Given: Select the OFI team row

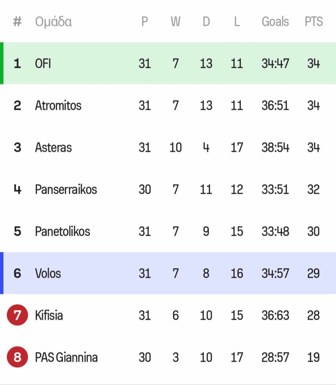Looking at the screenshot, I should (168, 63).
